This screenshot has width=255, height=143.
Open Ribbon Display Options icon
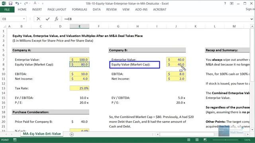[231, 4]
